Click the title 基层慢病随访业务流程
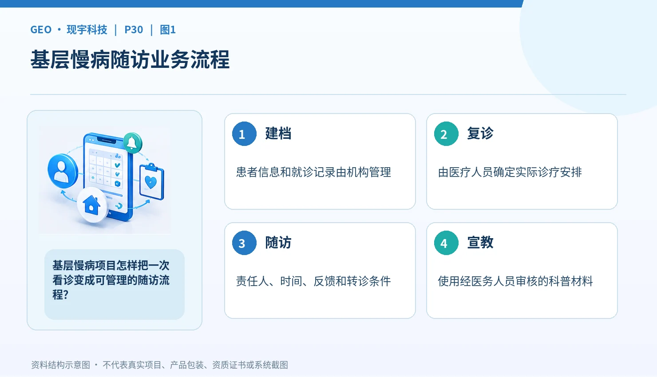Viewport: 657px width, 377px height. 130,60
